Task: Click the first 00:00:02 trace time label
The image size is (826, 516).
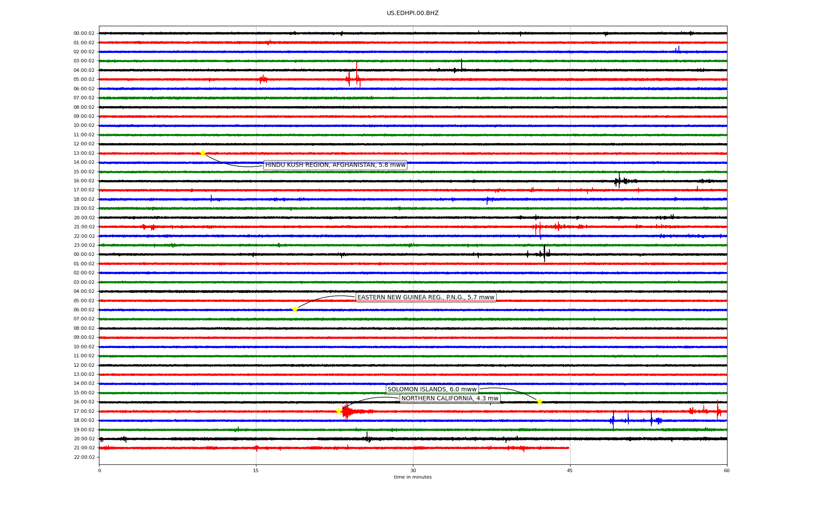Action: pos(84,34)
